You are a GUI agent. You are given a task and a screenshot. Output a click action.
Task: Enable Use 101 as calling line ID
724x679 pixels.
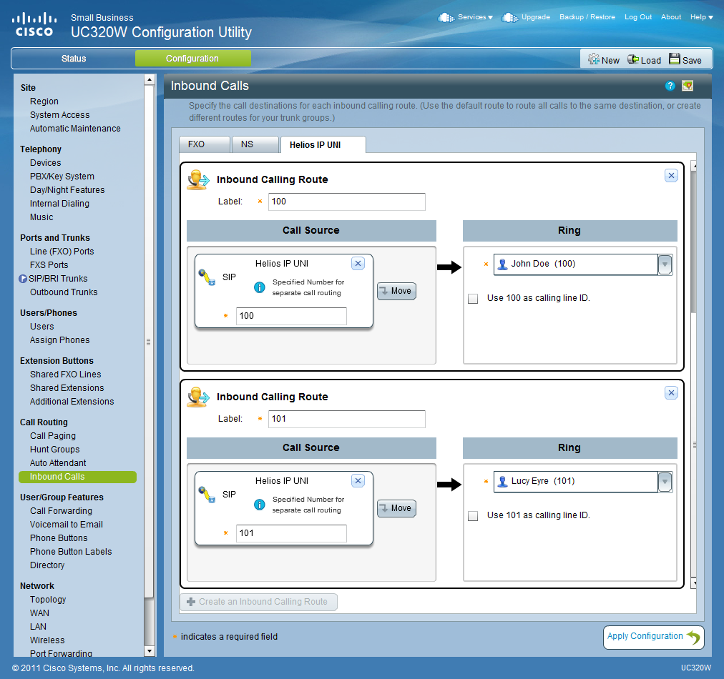pyautogui.click(x=473, y=516)
